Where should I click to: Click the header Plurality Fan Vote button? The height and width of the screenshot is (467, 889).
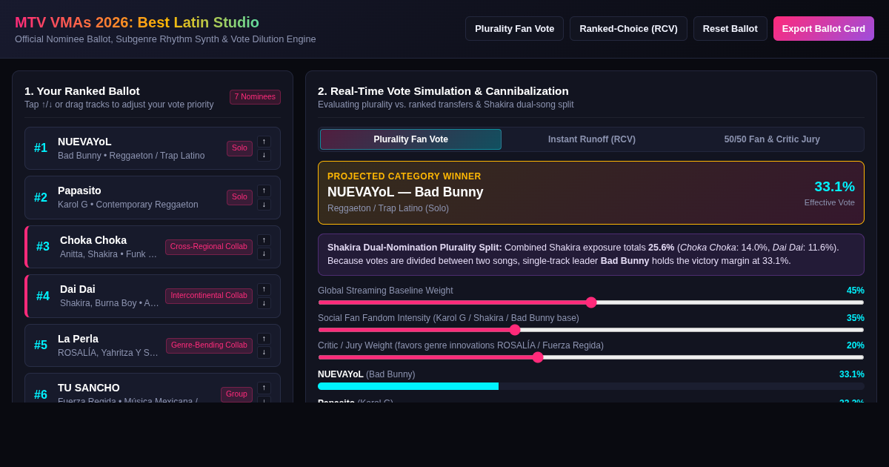click(514, 29)
